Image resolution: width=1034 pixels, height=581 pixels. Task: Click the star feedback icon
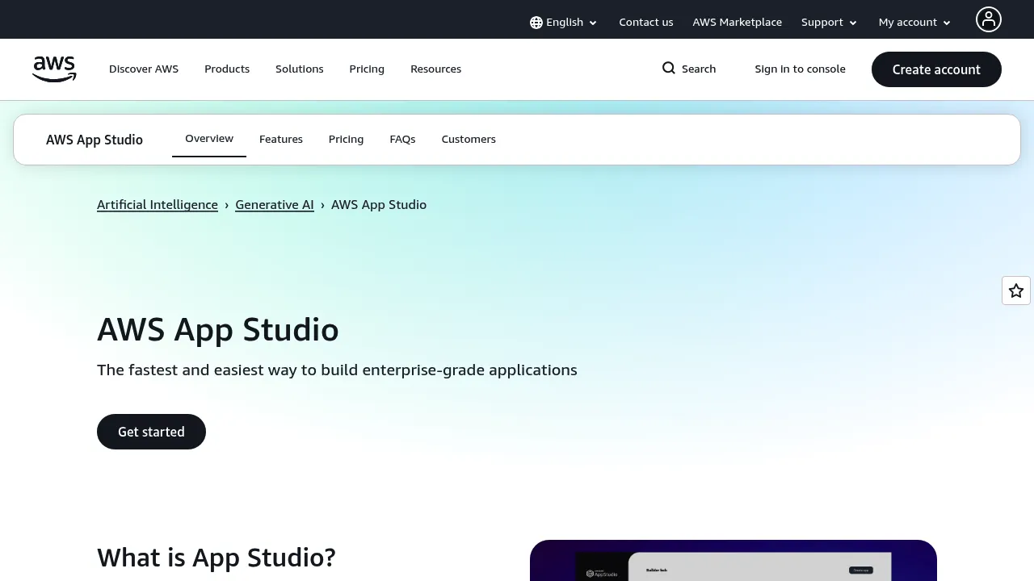(1016, 290)
